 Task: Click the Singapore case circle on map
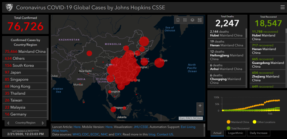pyautogui.click(x=113, y=110)
